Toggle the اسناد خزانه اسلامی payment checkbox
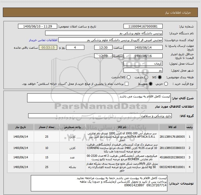The height and width of the screenshot is (195, 201). (127, 84)
